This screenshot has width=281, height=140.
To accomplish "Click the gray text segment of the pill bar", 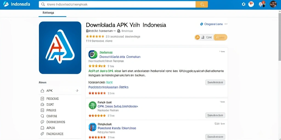I will (x=209, y=37).
